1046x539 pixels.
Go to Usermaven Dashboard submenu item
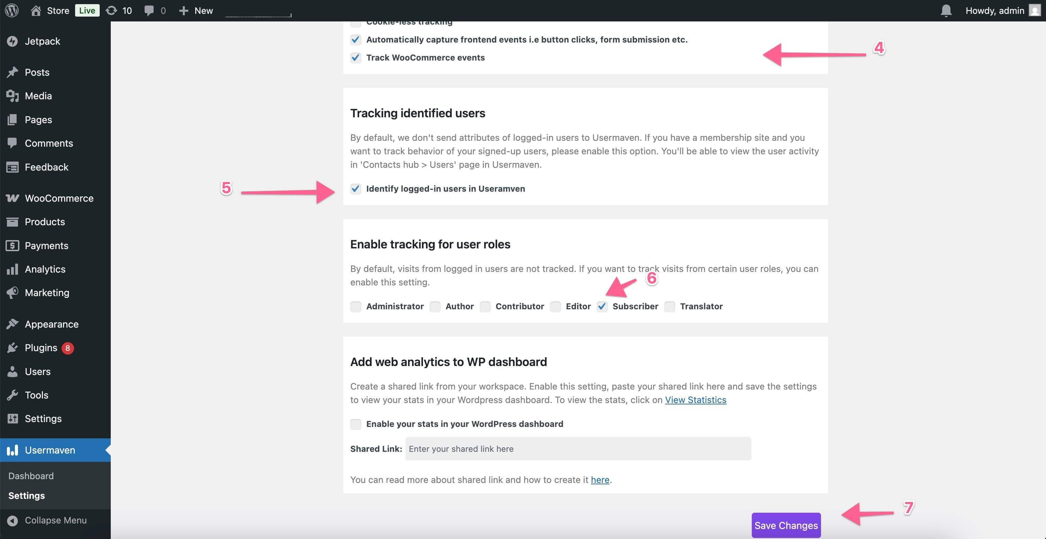[31, 476]
